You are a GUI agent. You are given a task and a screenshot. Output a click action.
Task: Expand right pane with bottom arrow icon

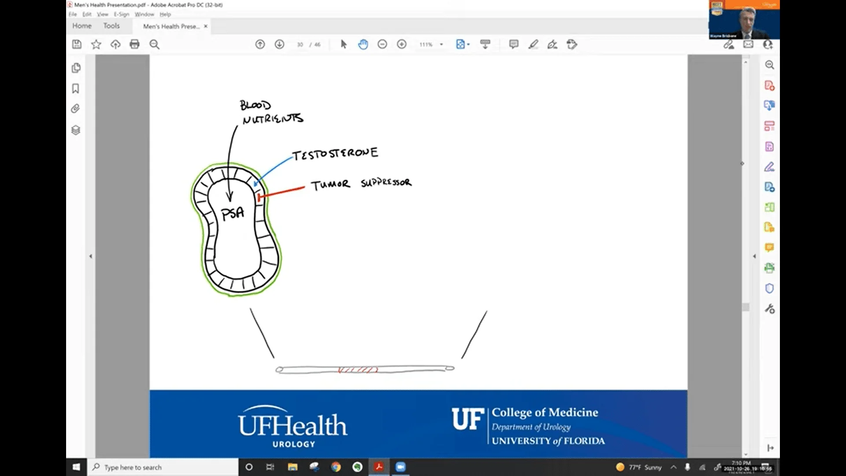tap(770, 448)
